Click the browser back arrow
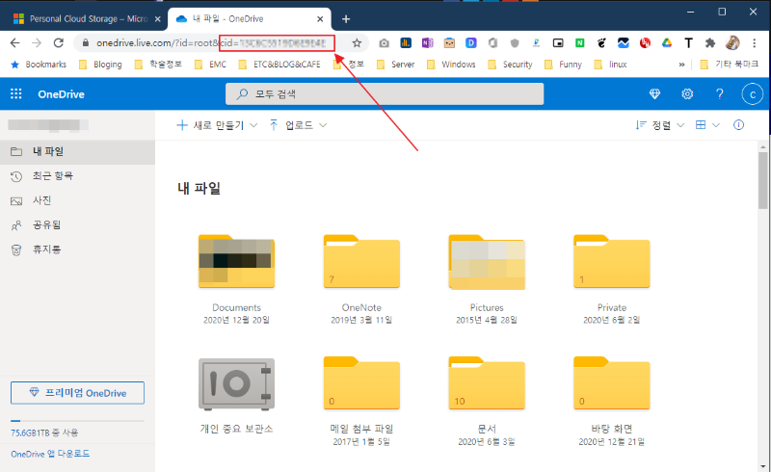The image size is (771, 472). (x=15, y=42)
